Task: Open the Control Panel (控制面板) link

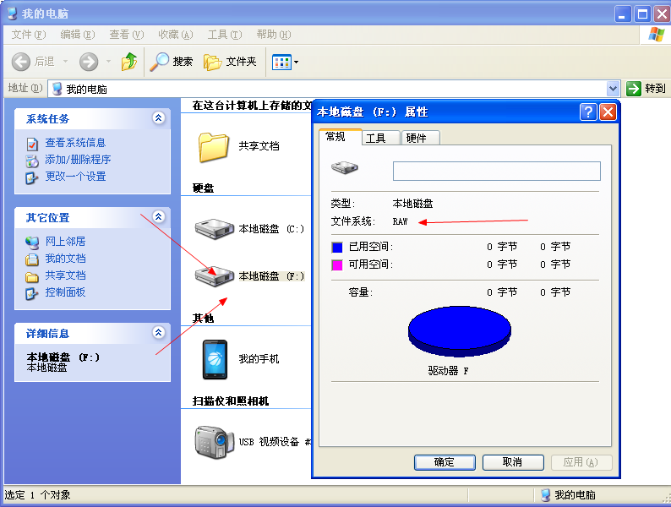Action: coord(65,292)
